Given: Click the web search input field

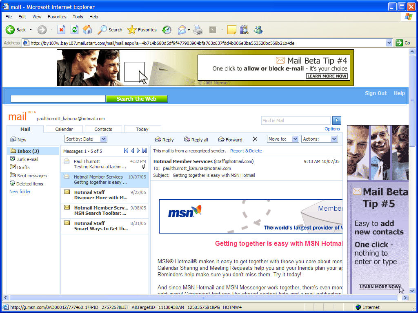Looking at the screenshot, I should click(58, 99).
